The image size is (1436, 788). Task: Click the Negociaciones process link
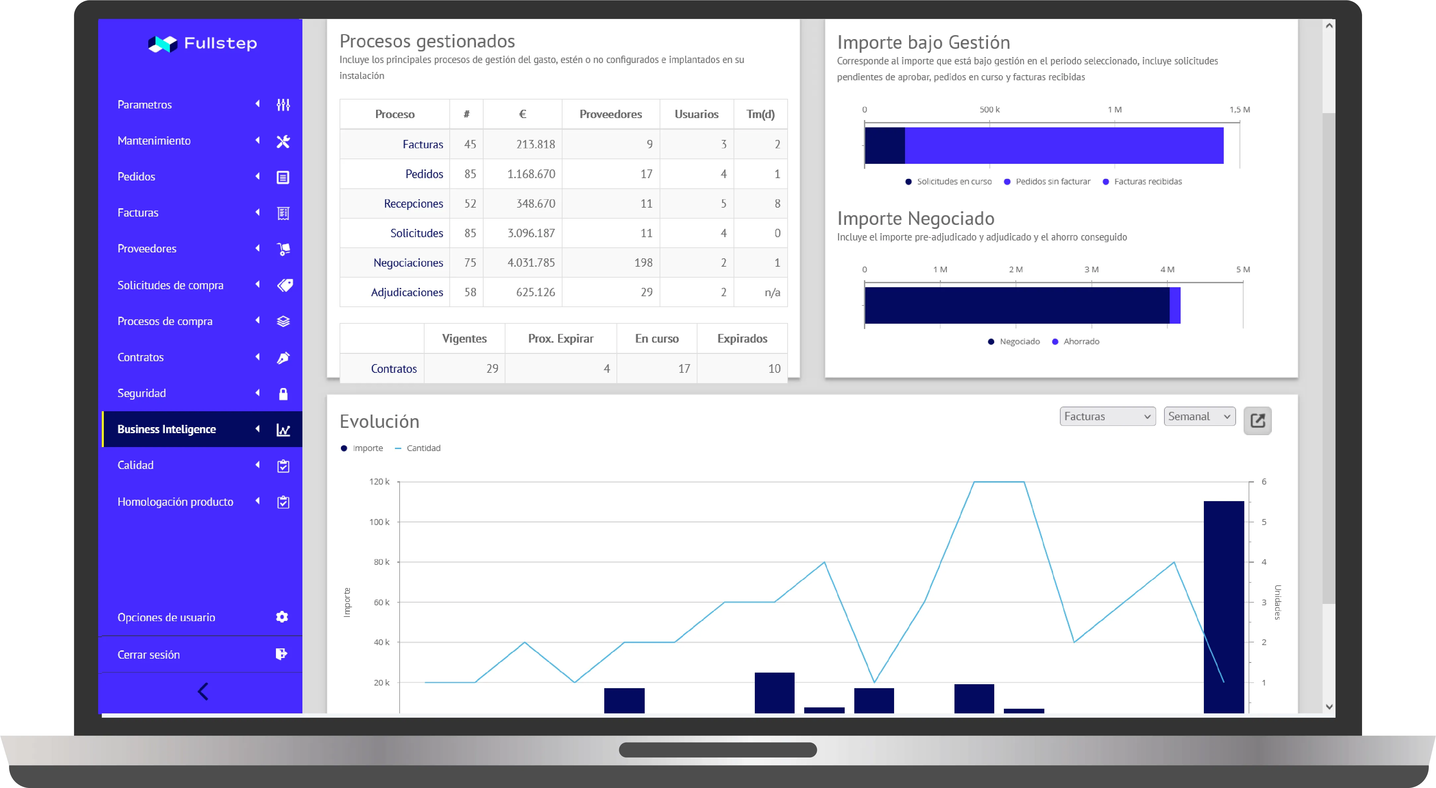[408, 262]
